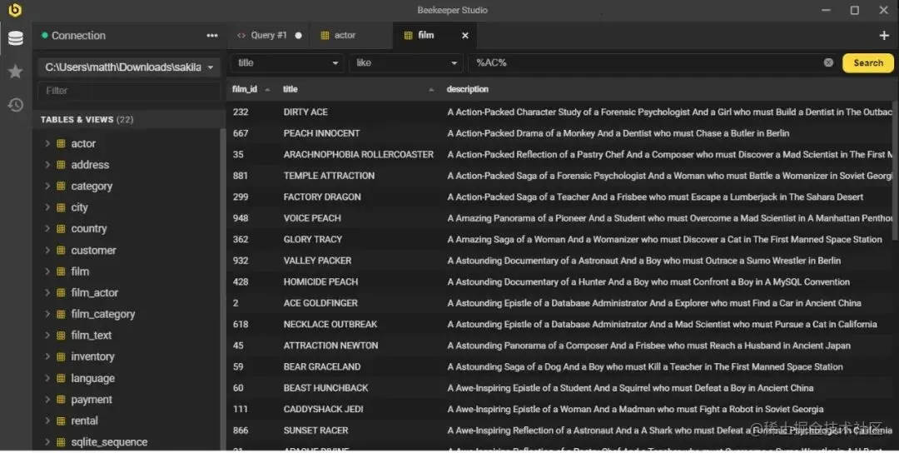Image resolution: width=899 pixels, height=453 pixels.
Task: Add a new tab with plus icon
Action: click(884, 36)
